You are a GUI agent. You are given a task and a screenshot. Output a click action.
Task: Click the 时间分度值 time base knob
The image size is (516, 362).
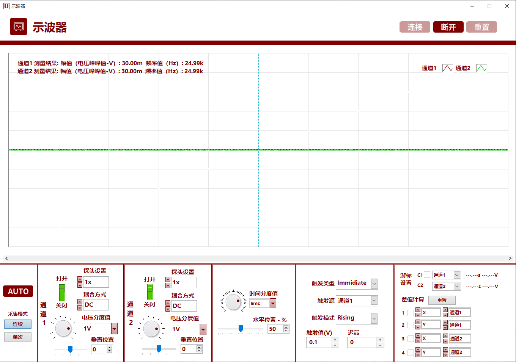tap(233, 302)
